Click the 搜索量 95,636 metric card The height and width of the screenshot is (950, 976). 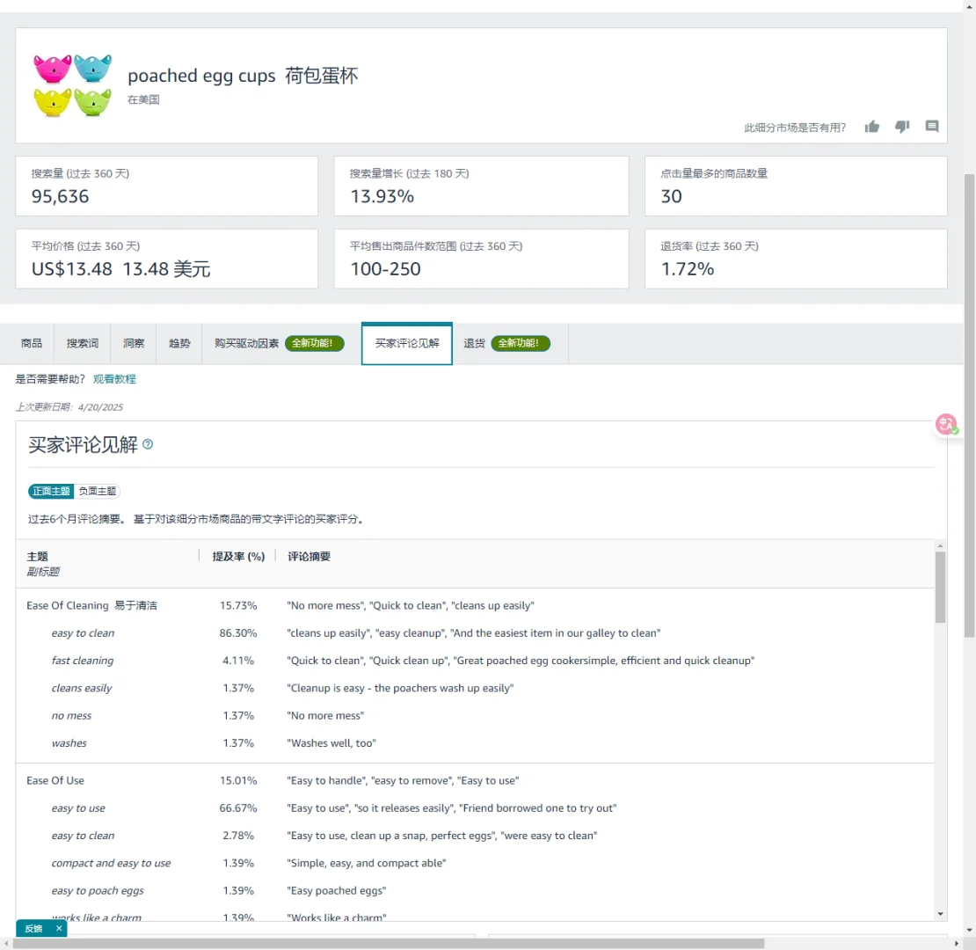[166, 186]
